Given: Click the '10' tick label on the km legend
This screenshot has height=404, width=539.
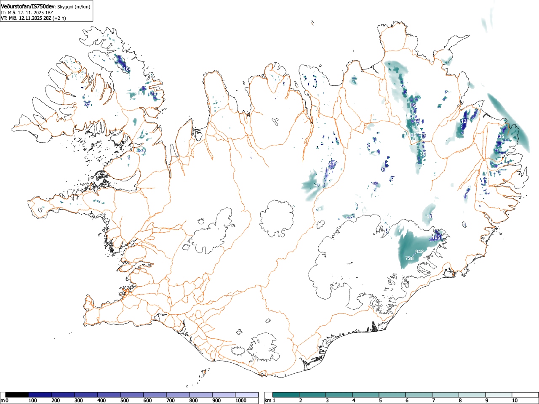Looking at the screenshot, I should [x=515, y=401].
